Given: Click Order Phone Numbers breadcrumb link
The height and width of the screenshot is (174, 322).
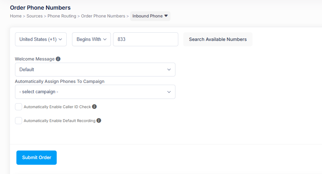Looking at the screenshot, I should pos(103,16).
